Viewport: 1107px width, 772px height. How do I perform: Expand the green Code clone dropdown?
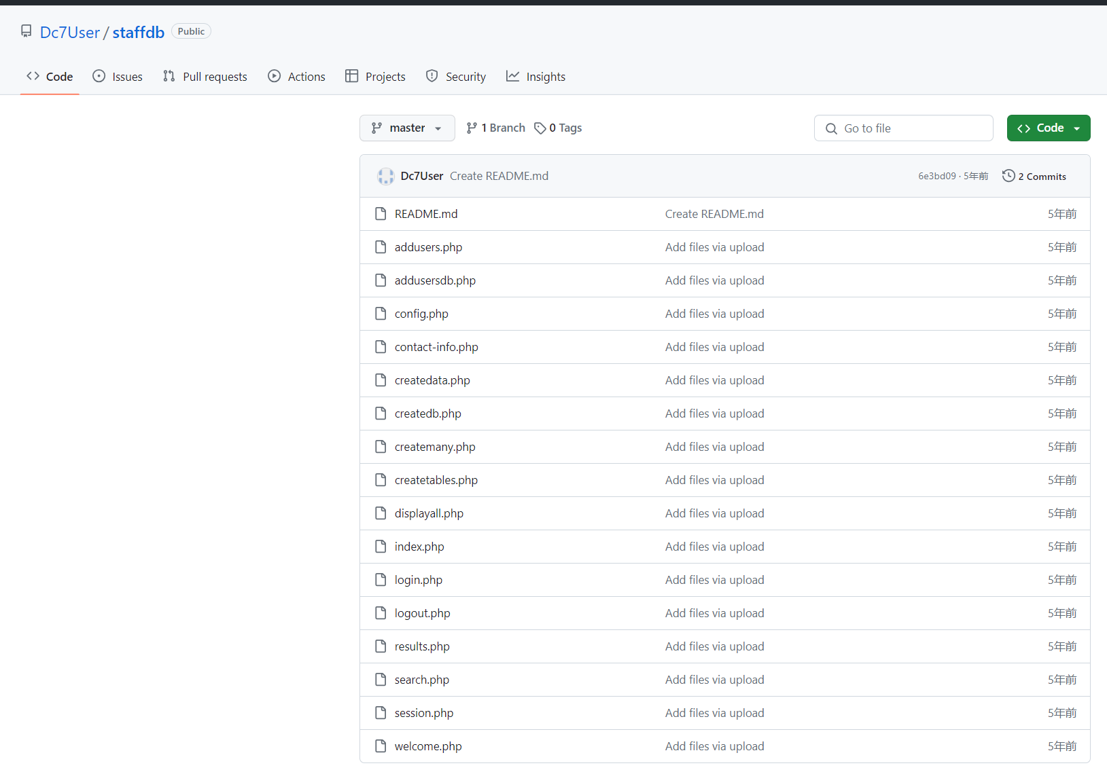tap(1049, 128)
